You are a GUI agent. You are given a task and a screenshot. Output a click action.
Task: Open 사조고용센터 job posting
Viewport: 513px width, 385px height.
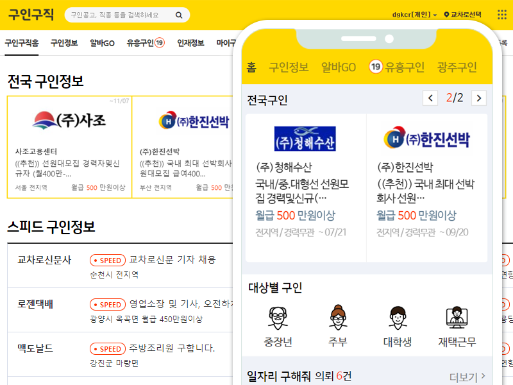(x=69, y=148)
